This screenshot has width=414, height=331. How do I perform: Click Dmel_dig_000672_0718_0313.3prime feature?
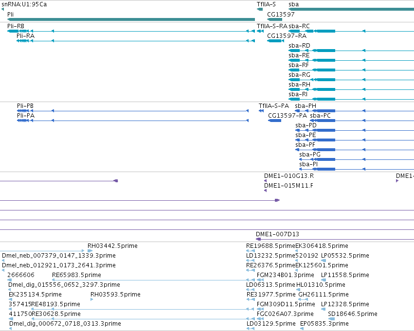point(11,329)
